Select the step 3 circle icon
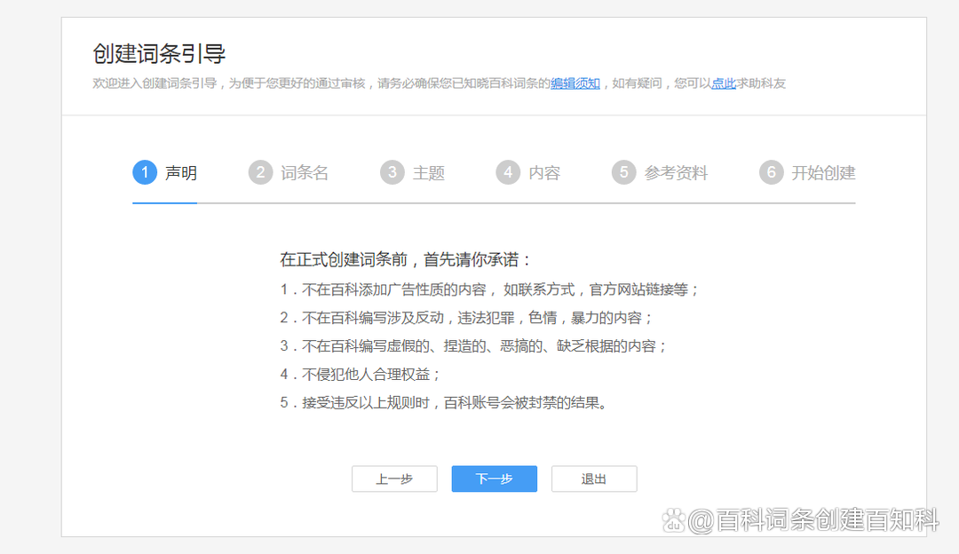 pyautogui.click(x=392, y=172)
